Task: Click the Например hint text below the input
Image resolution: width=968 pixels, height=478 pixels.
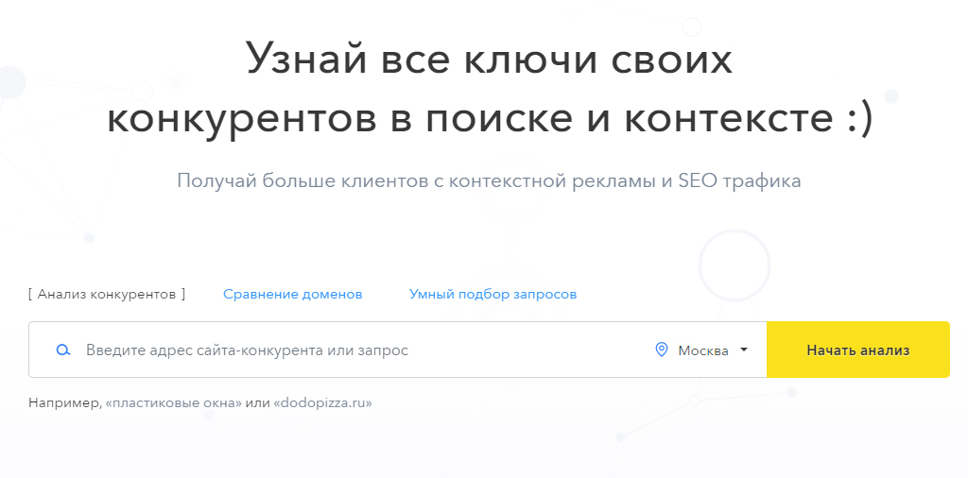Action: [x=63, y=403]
